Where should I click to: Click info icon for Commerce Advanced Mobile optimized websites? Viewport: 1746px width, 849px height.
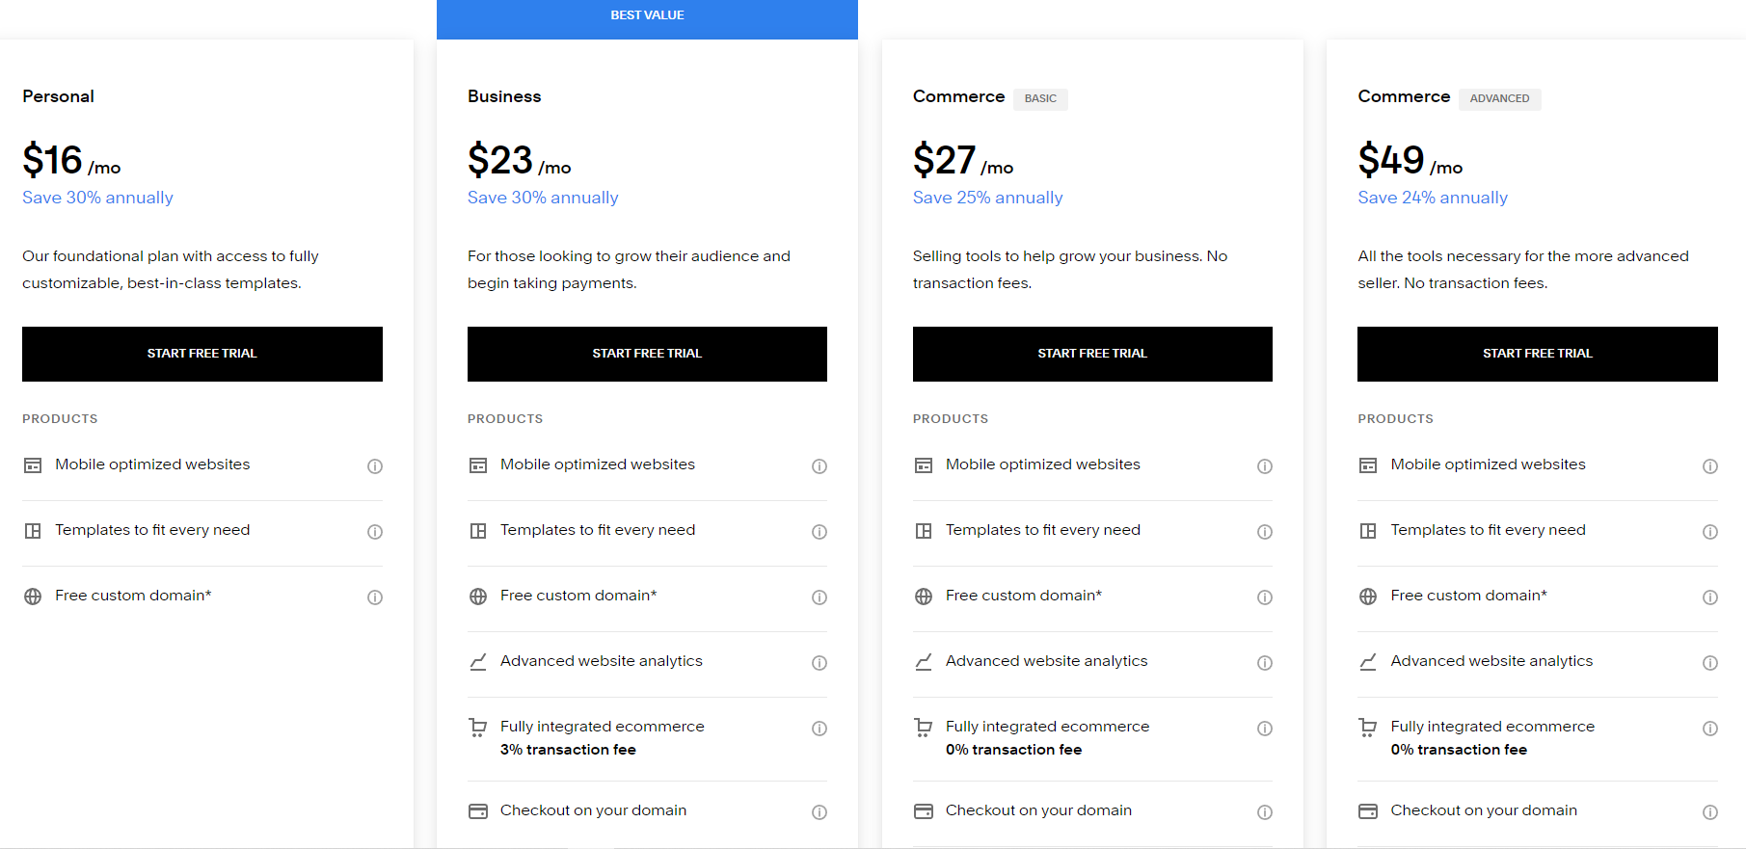coord(1710,466)
